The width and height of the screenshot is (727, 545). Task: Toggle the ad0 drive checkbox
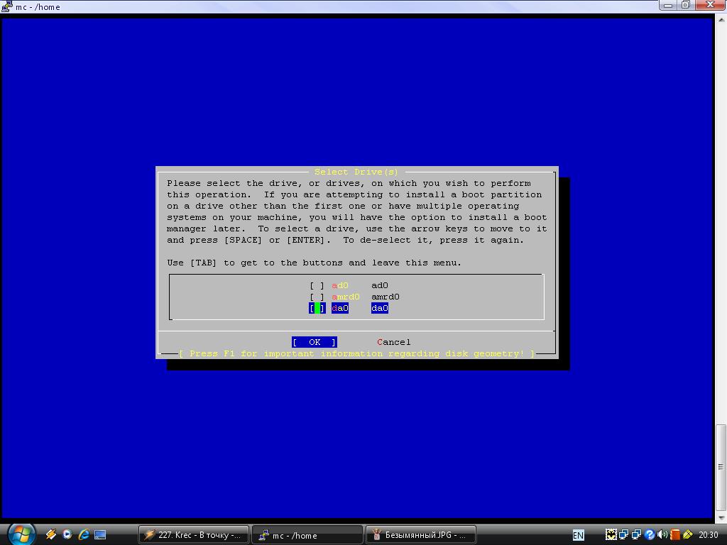tap(317, 286)
